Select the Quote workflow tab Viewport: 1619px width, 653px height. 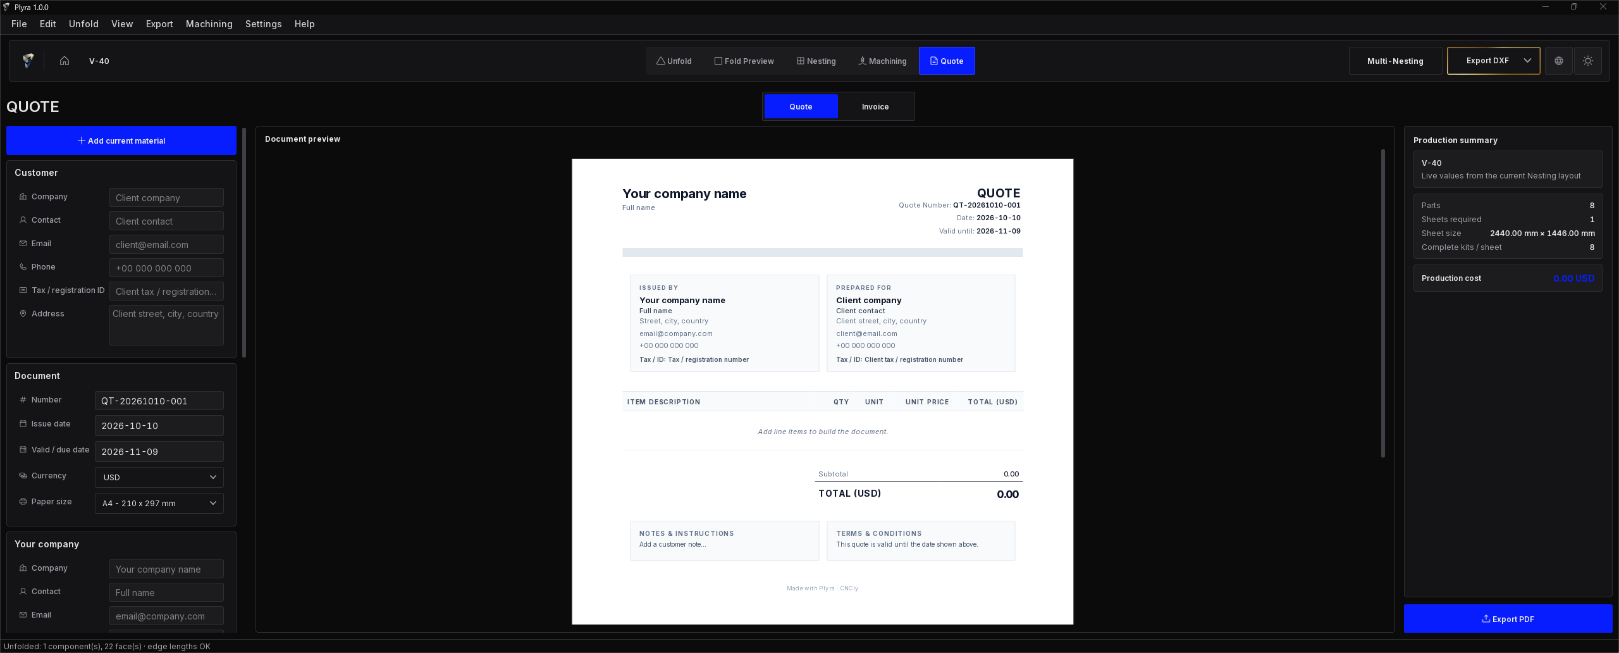947,61
